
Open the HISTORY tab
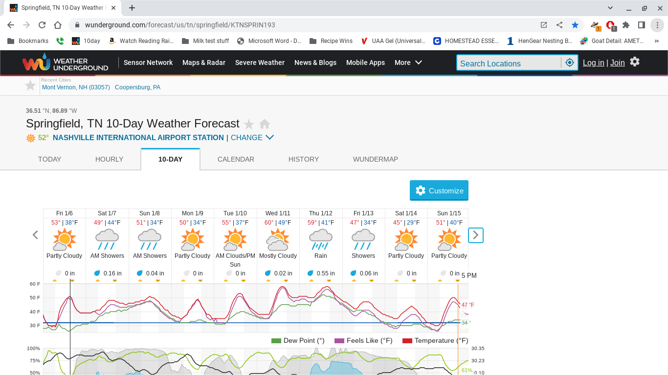[x=304, y=159]
